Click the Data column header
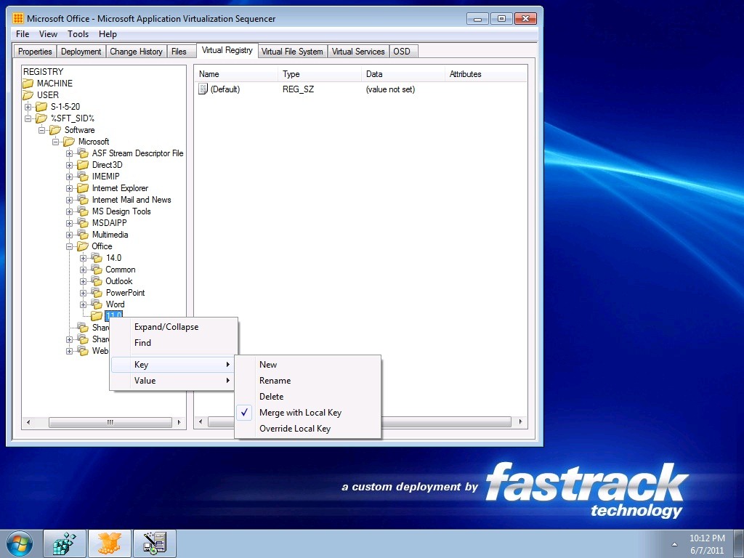 404,74
